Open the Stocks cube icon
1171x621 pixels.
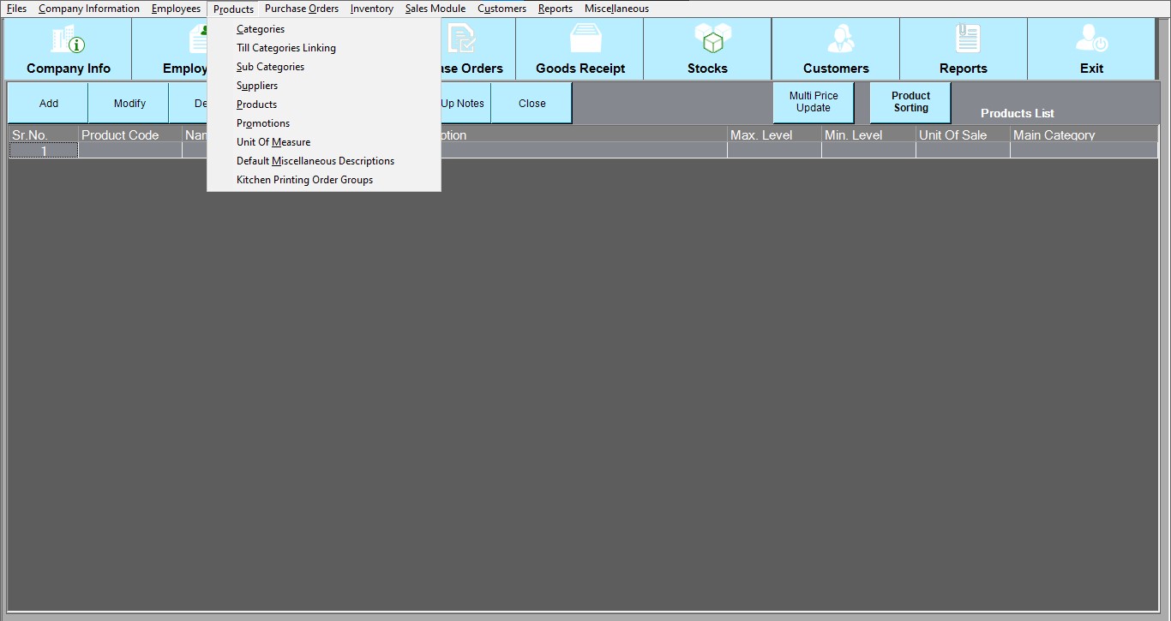click(708, 39)
